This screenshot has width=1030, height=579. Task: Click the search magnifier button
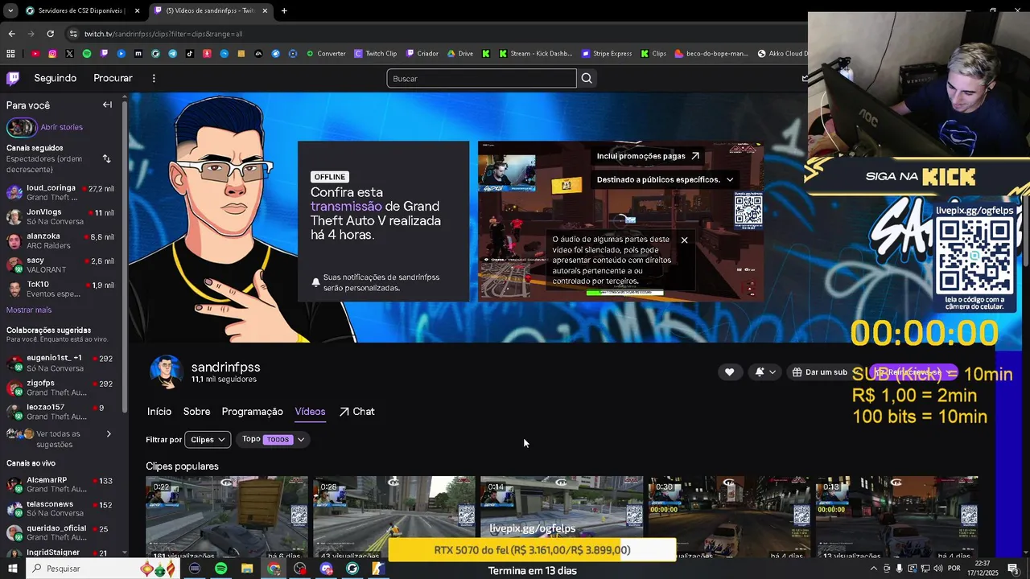coord(587,78)
